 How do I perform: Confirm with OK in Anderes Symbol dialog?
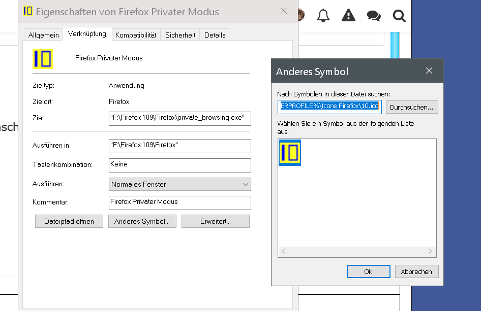pos(369,271)
